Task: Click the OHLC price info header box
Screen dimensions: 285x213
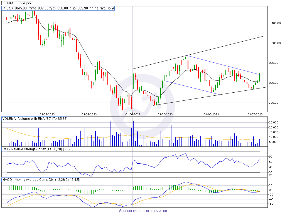Action: pyautogui.click(x=58, y=8)
